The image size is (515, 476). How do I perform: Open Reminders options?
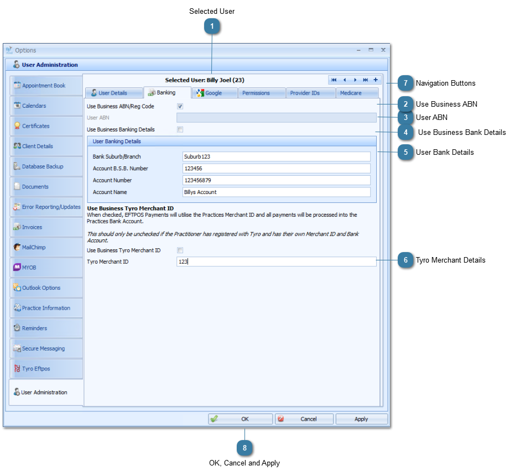pyautogui.click(x=46, y=328)
